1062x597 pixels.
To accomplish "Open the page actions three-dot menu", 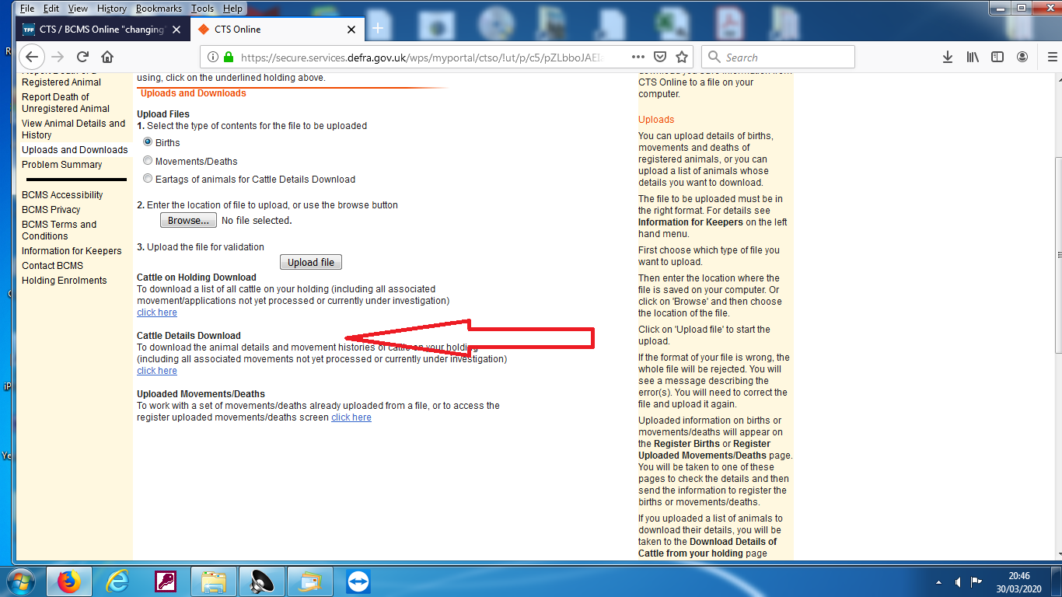I will tap(638, 57).
